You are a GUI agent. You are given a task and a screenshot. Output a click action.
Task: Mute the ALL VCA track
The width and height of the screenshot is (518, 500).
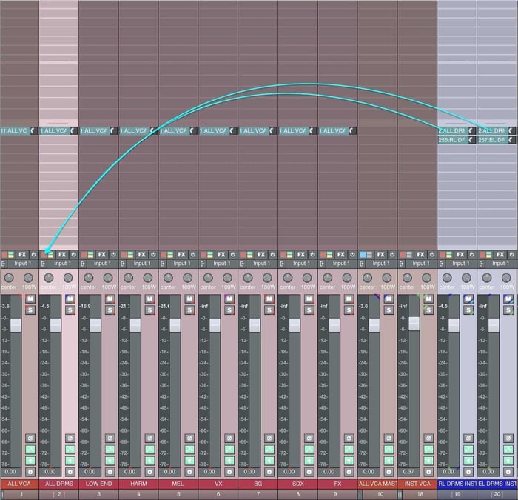(x=30, y=299)
